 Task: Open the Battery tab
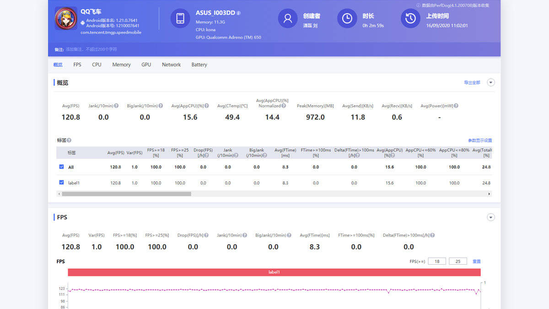coord(199,65)
